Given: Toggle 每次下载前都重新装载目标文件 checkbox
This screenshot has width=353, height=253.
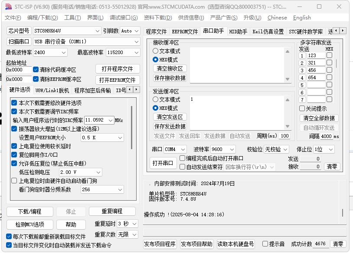Looking at the screenshot, I should tap(9, 237).
